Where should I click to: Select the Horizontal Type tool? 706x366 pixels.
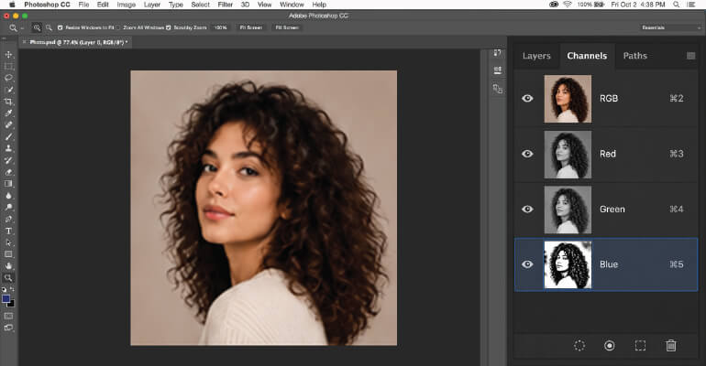tap(8, 231)
